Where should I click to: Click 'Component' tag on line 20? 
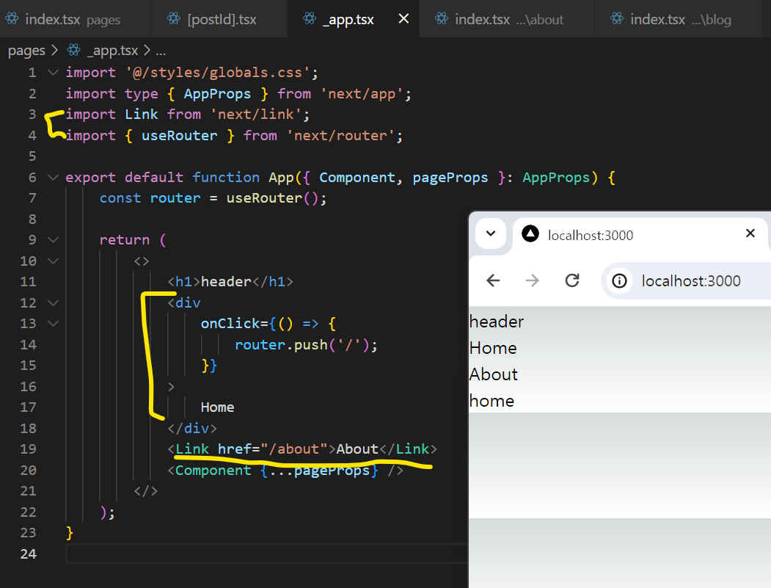point(213,471)
